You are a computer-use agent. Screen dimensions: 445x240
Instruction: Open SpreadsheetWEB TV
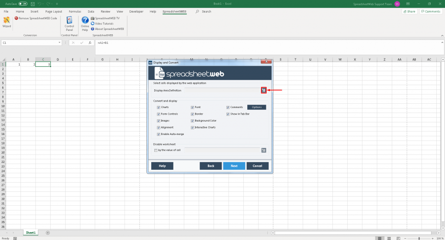pos(106,18)
